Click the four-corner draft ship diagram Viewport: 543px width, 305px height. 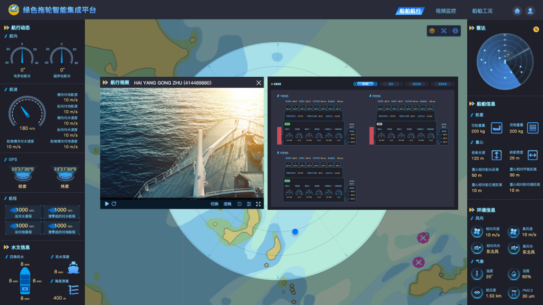click(x=25, y=281)
